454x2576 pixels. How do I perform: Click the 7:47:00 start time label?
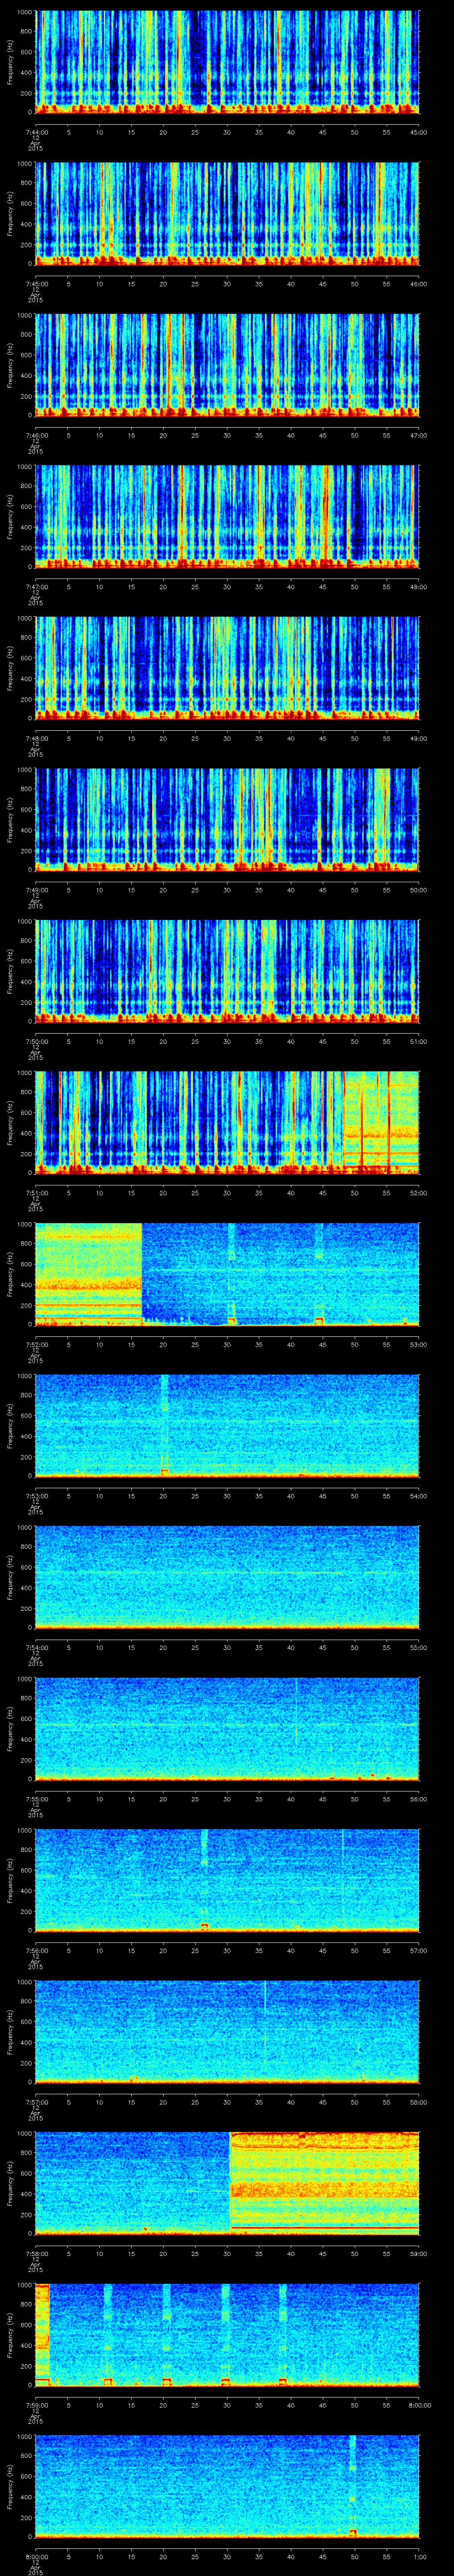click(36, 586)
